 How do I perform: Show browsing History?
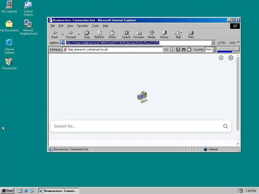coord(164,35)
